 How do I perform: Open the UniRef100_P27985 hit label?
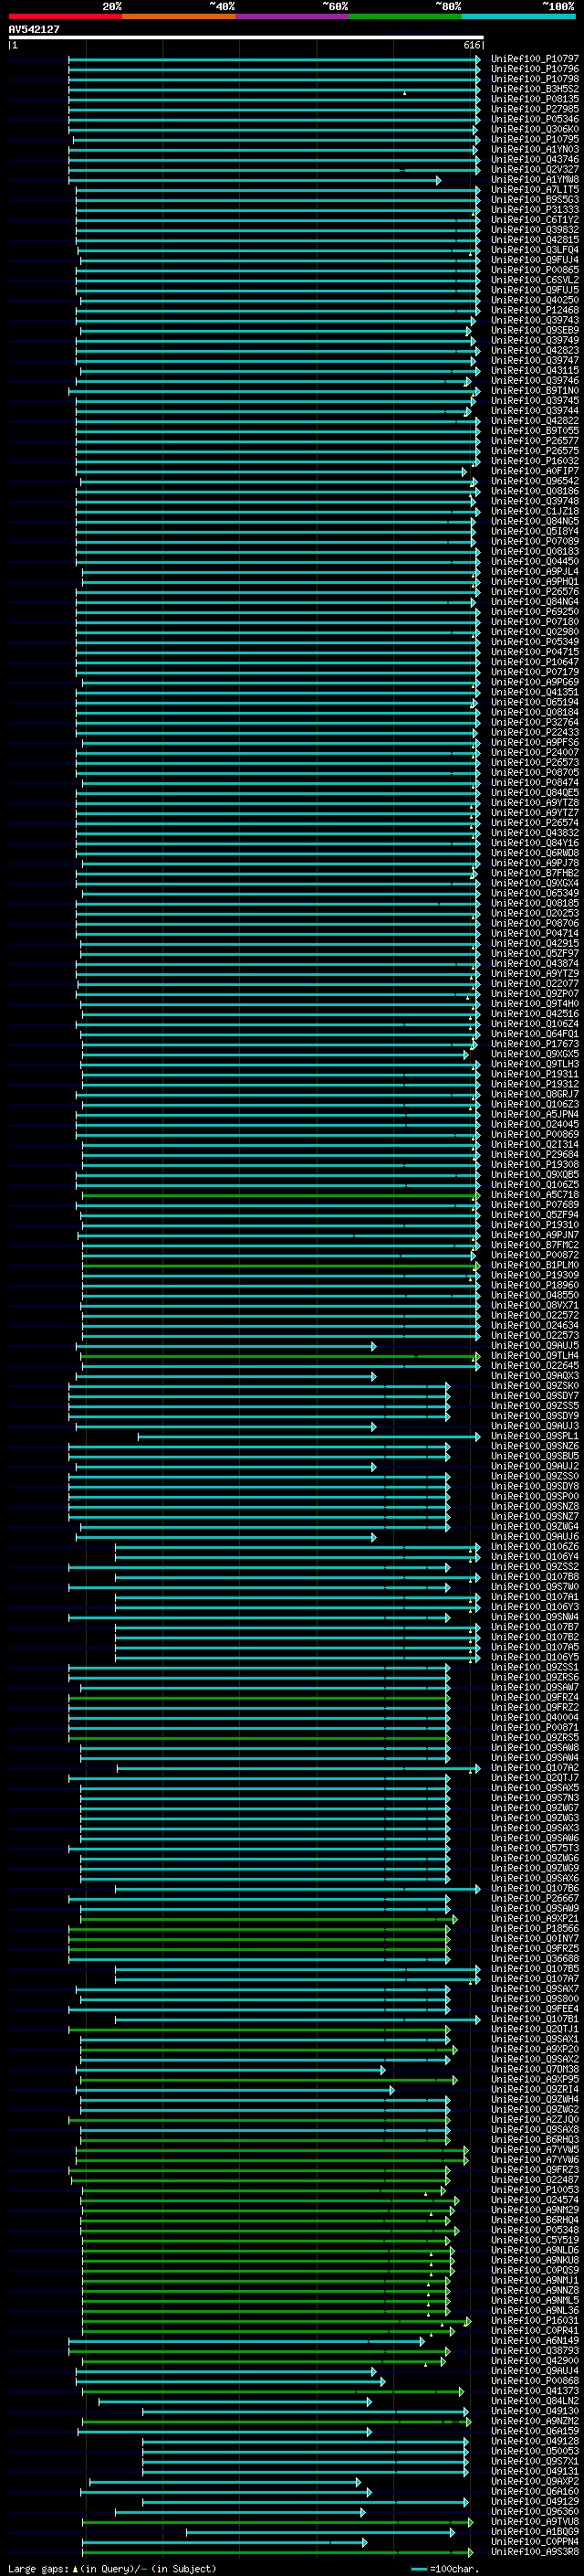point(535,109)
